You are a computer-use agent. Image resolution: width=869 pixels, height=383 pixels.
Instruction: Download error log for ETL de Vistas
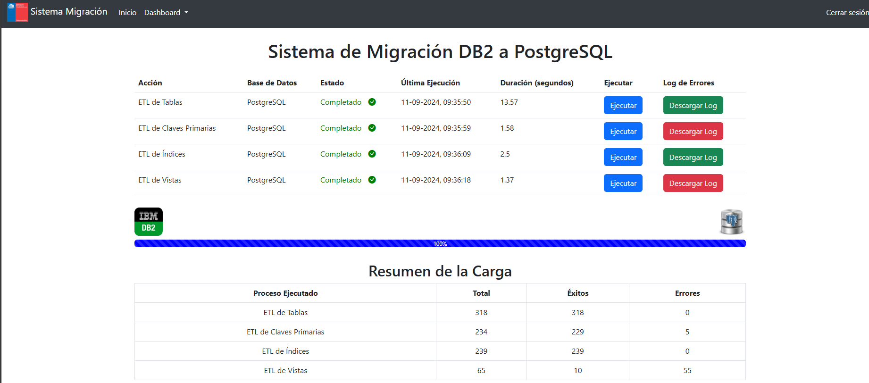693,183
